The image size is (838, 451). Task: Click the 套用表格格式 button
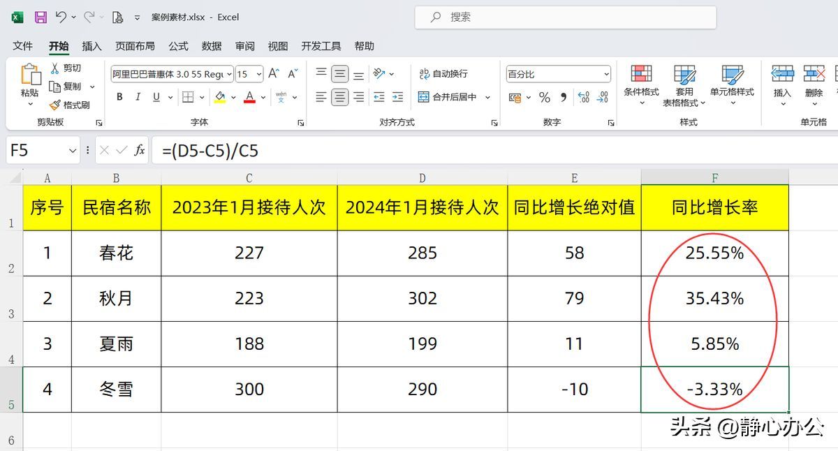(x=684, y=84)
